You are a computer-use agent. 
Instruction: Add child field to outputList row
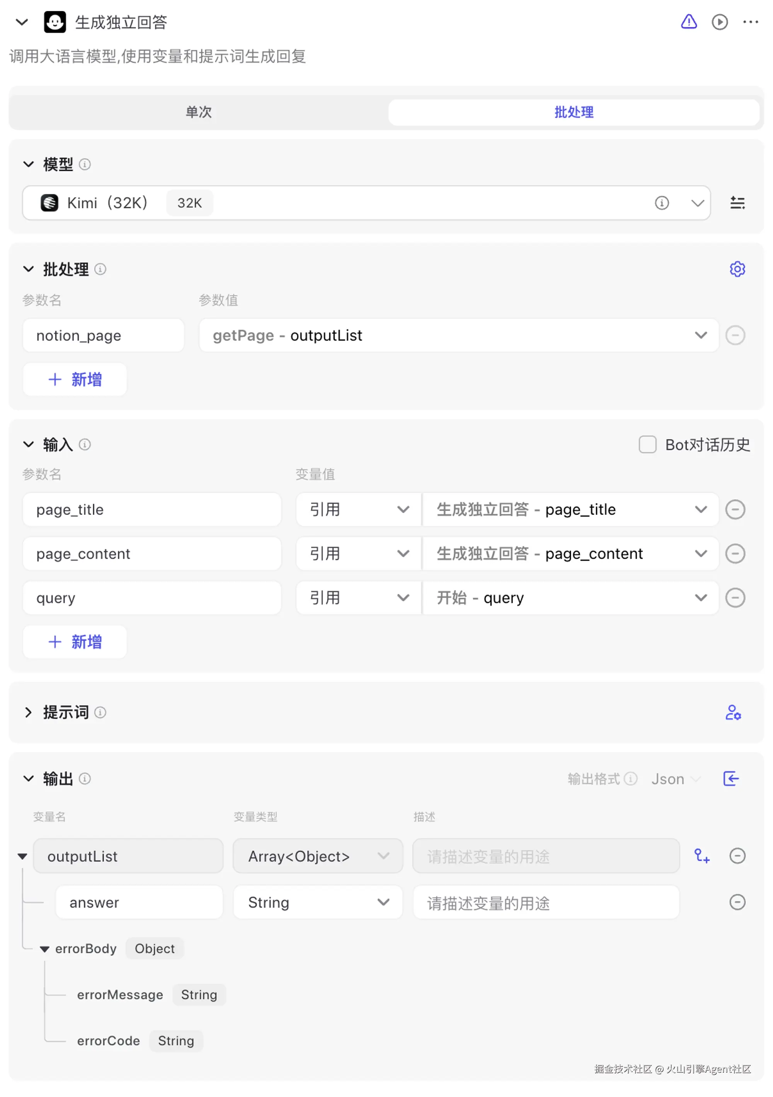701,856
